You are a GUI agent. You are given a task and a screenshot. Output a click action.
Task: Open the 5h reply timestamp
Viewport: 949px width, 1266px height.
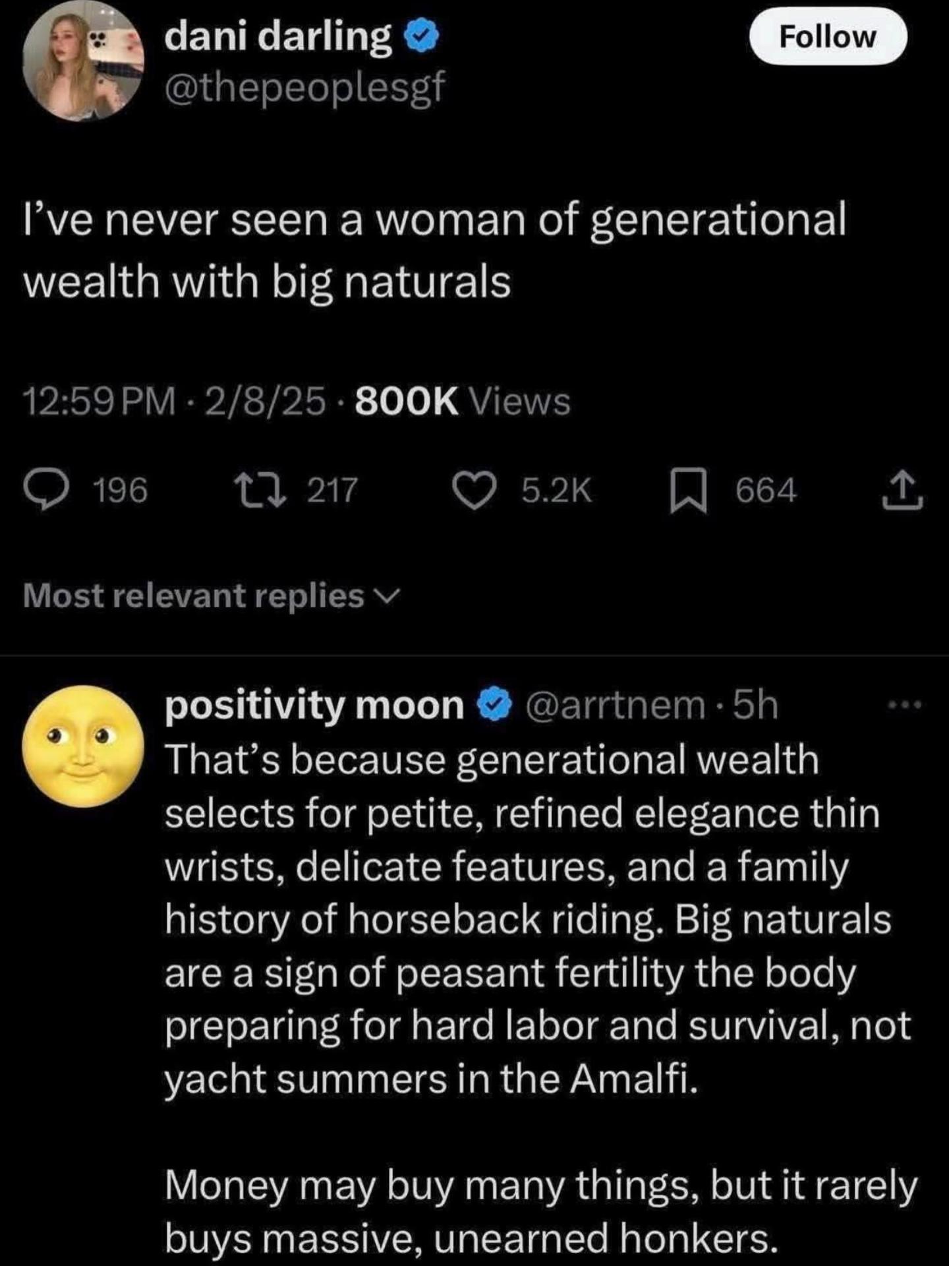click(756, 706)
